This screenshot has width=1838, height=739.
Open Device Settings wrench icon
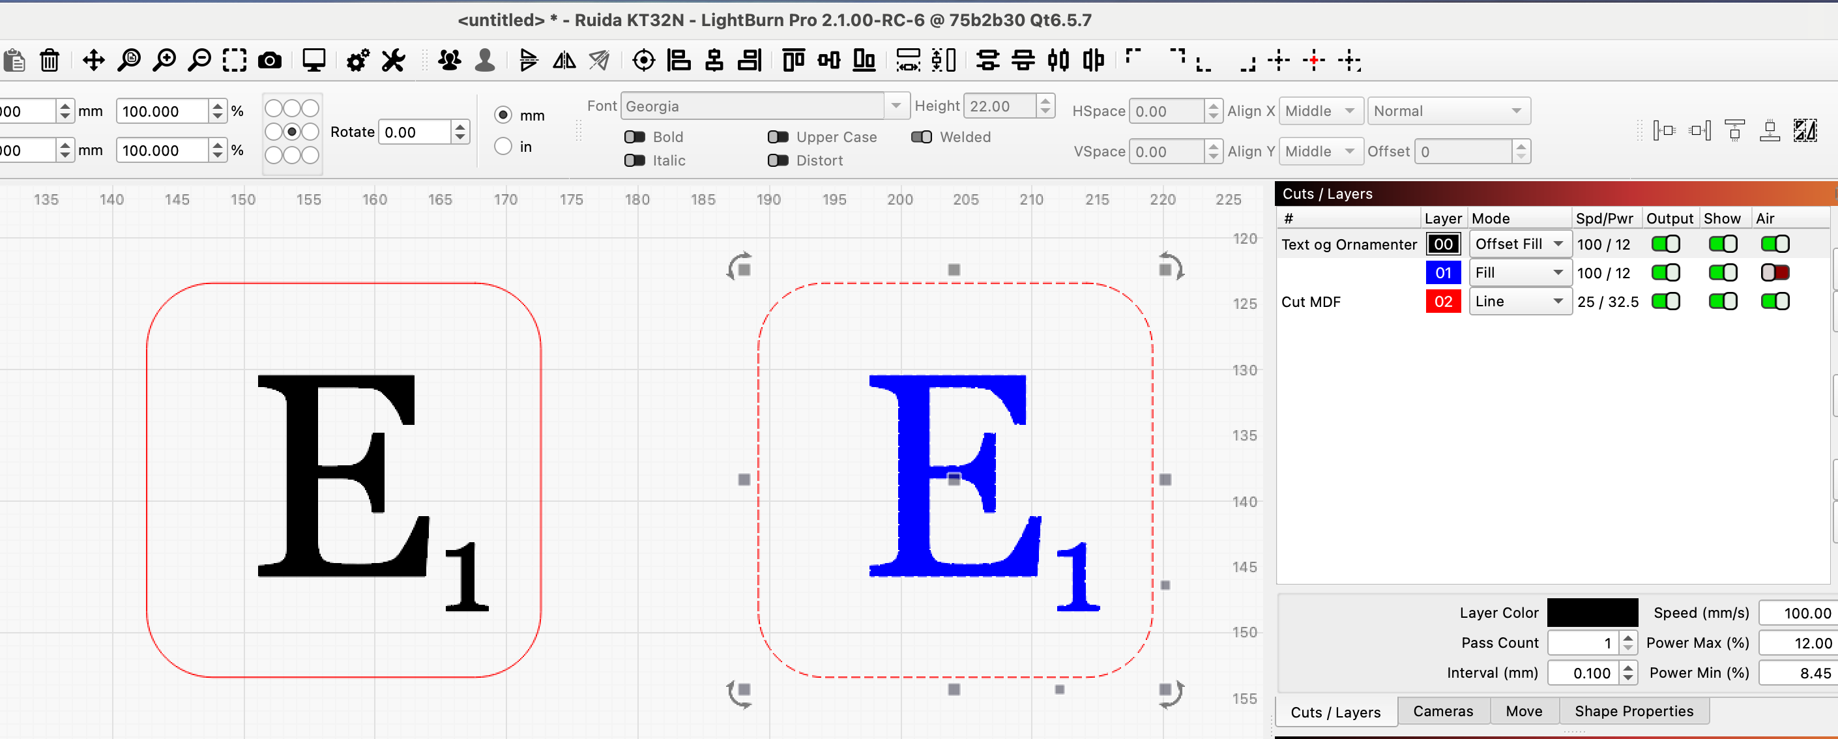[393, 61]
